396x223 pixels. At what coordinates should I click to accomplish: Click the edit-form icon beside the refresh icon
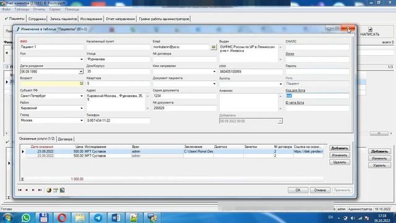coord(56,190)
